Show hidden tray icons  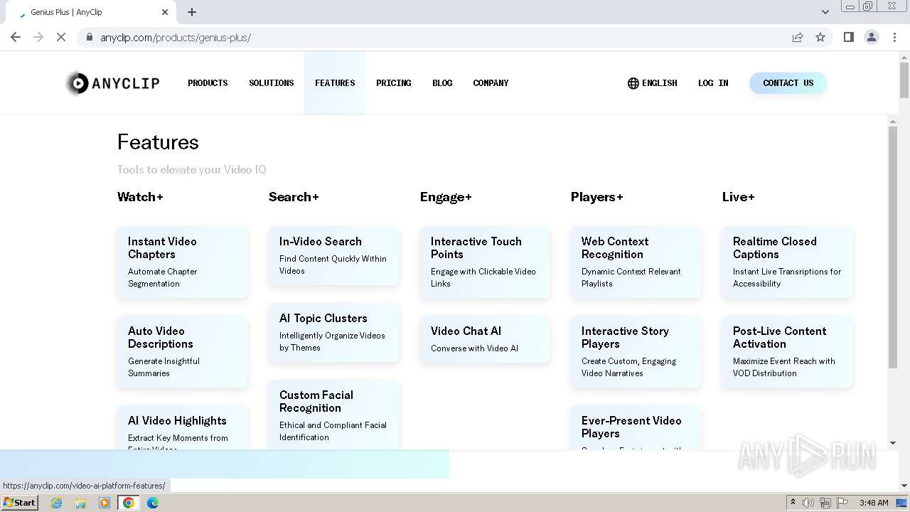click(793, 503)
